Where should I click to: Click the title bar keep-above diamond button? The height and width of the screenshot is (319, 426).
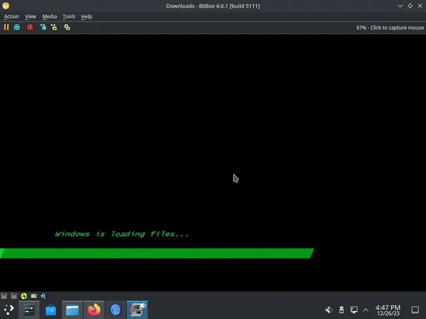[410, 6]
